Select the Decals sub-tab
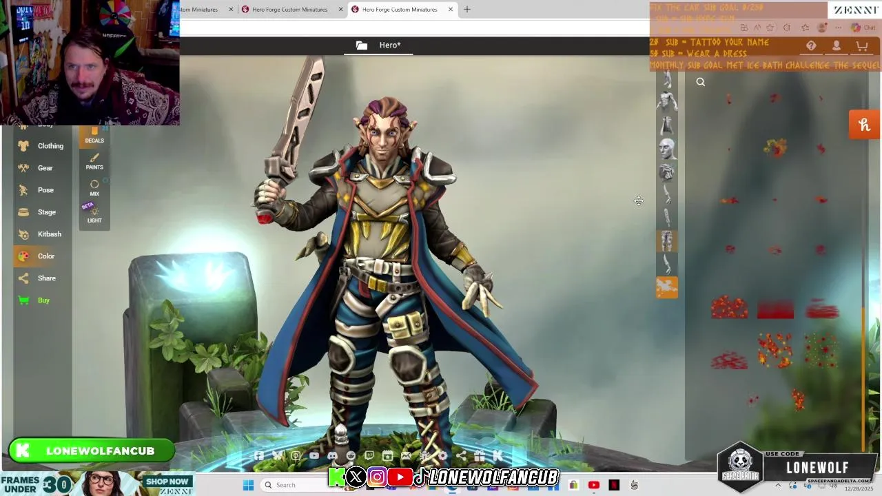This screenshot has width=882, height=496. click(x=94, y=135)
